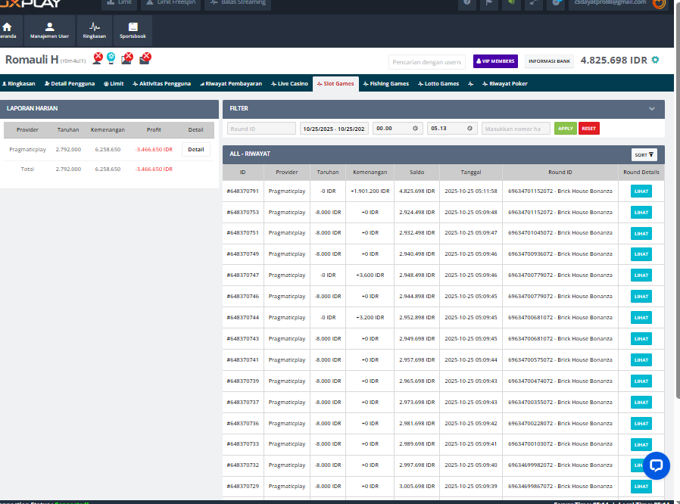The image size is (680, 504).
Task: Click the Batas Streaming top button
Action: (x=238, y=2)
